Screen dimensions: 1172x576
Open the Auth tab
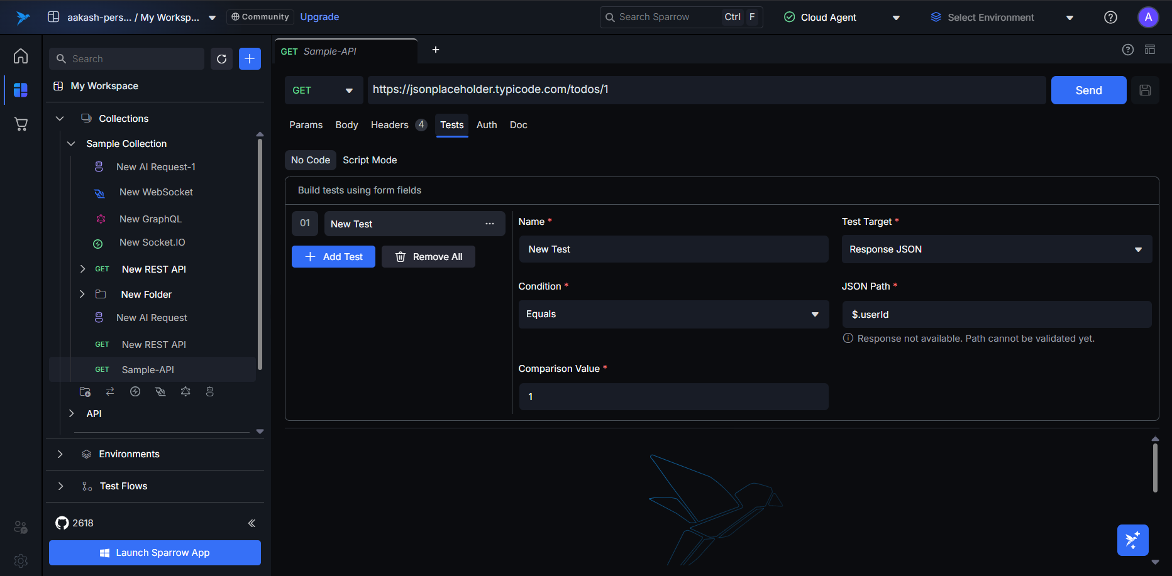click(x=486, y=125)
